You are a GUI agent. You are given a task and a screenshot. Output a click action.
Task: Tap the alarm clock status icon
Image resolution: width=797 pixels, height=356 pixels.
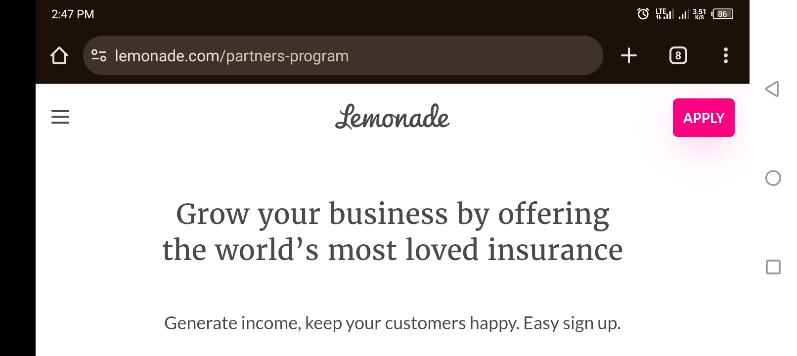[x=643, y=14]
